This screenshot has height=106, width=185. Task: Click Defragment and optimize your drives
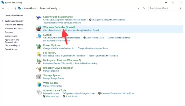pyautogui.click(x=79, y=93)
